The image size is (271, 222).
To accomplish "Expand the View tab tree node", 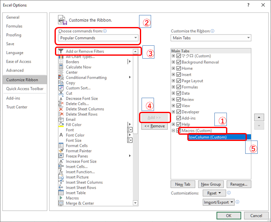I will tap(173, 106).
